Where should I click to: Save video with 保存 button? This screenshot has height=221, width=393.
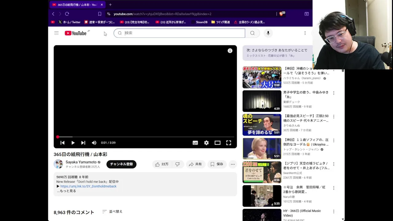217,164
